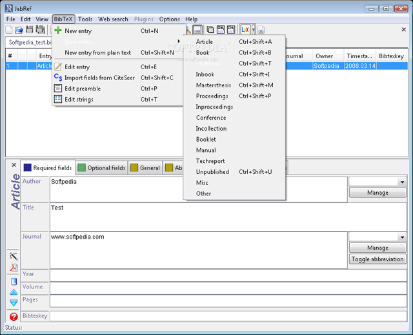Open help via the red question mark icon
413x335 pixels.
coord(14,317)
